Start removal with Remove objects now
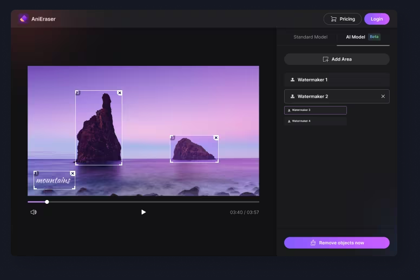Image resolution: width=420 pixels, height=280 pixels. [337, 243]
